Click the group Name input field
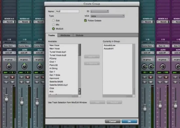 coord(67,11)
